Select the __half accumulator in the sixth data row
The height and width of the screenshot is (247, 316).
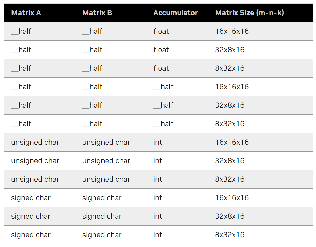(x=163, y=124)
